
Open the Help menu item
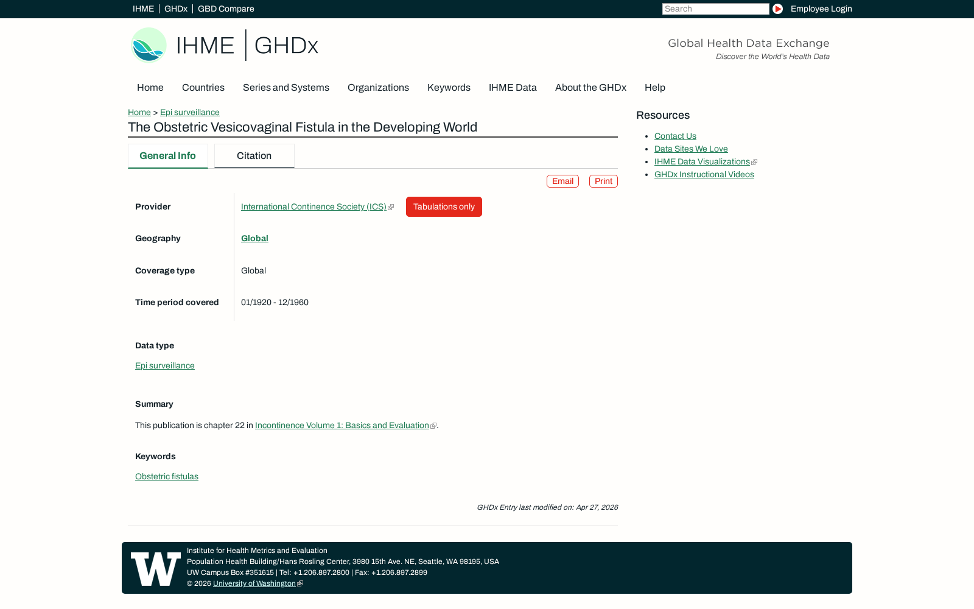tap(655, 88)
